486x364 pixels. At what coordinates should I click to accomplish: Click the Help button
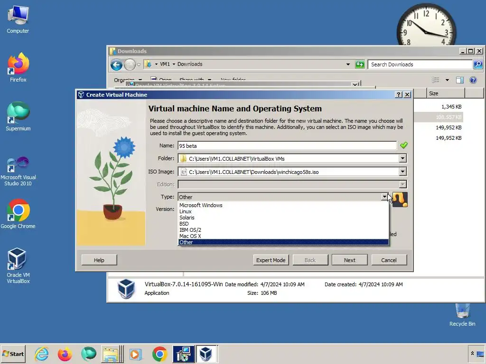pos(99,260)
